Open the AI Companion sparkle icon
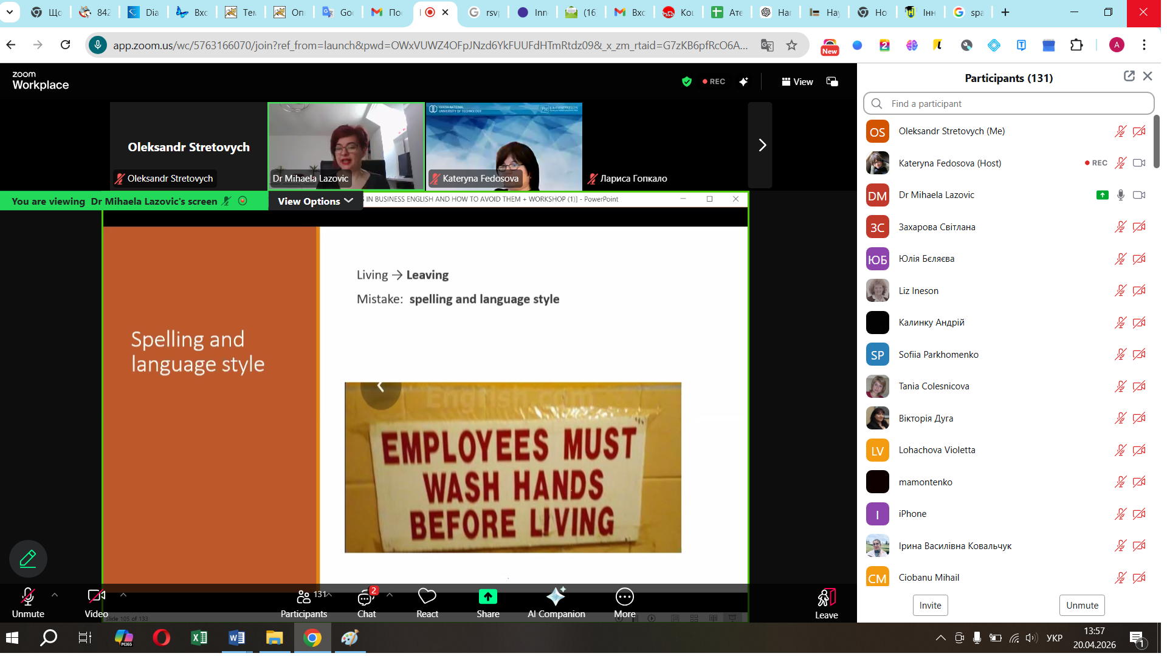This screenshot has height=656, width=1167. click(556, 597)
